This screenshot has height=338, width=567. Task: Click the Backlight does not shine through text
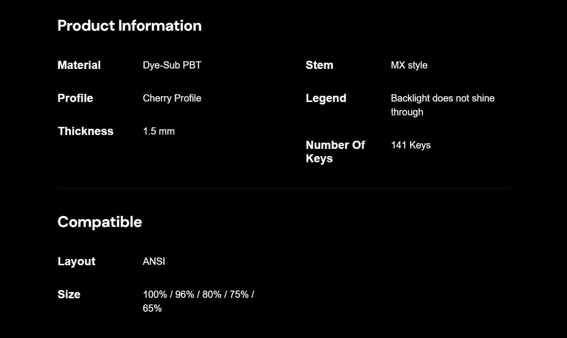(x=442, y=105)
